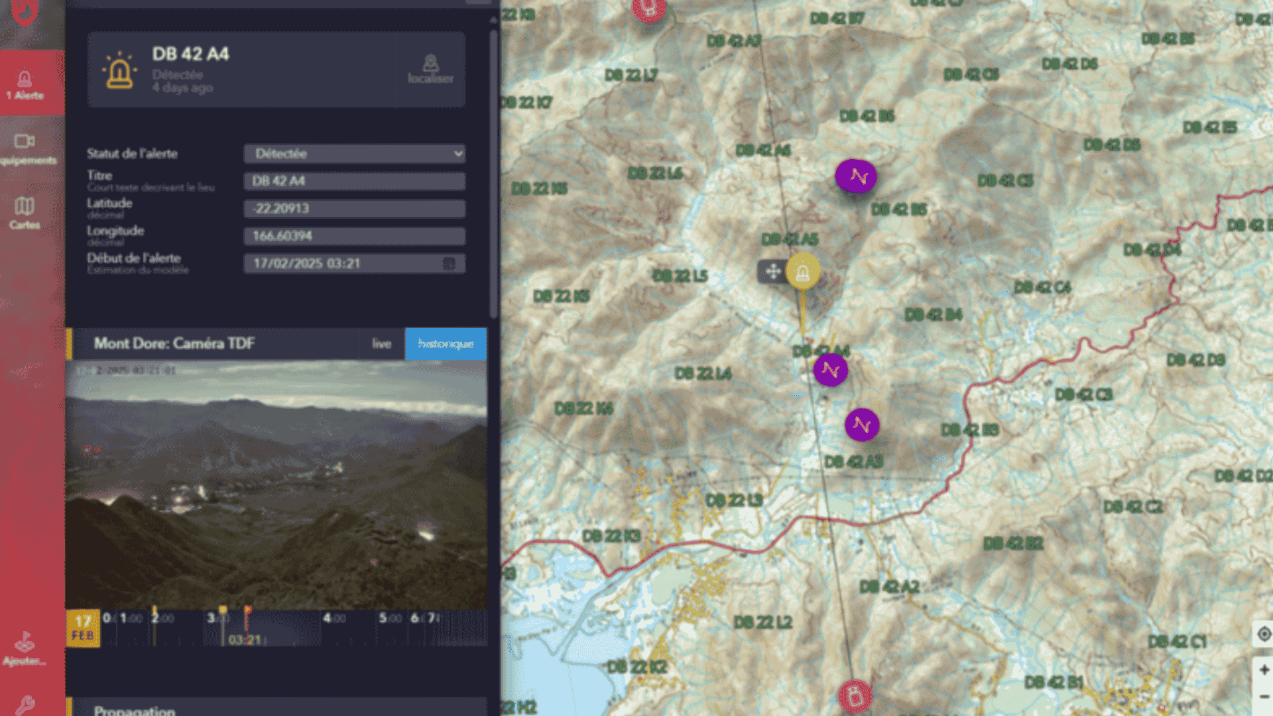Click the 17 FEB date badge on timeline

click(x=83, y=628)
